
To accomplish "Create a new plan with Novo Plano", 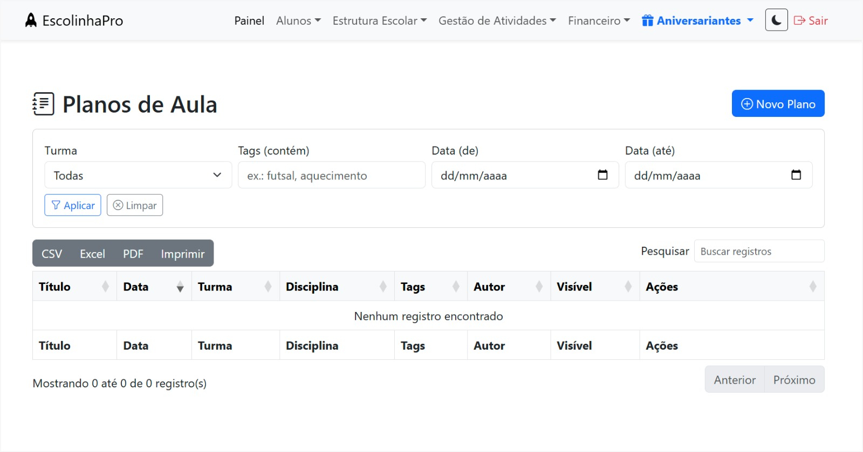I will (x=778, y=103).
